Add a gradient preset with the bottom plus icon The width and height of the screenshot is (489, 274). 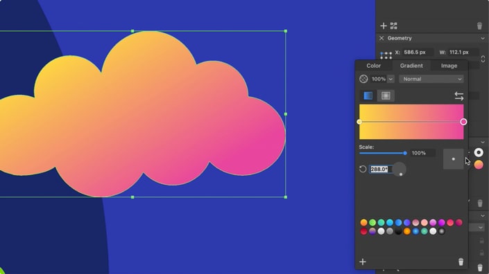pos(363,262)
